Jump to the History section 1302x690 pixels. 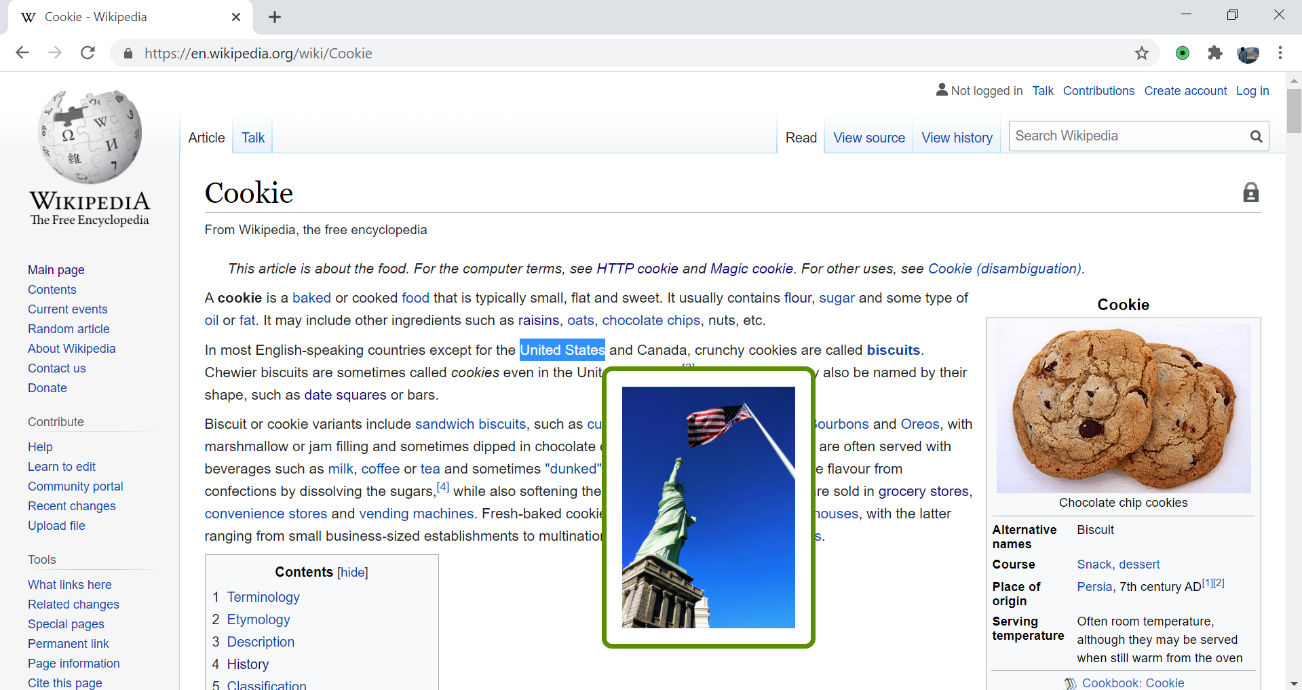click(x=248, y=664)
